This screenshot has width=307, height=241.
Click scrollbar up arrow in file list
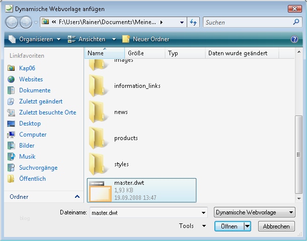299,52
